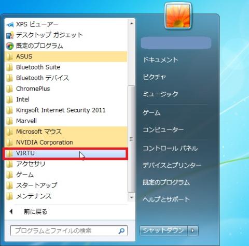This screenshot has width=249, height=246.
Task: Open 既定のプログラム in right pane
Action: pyautogui.click(x=166, y=182)
